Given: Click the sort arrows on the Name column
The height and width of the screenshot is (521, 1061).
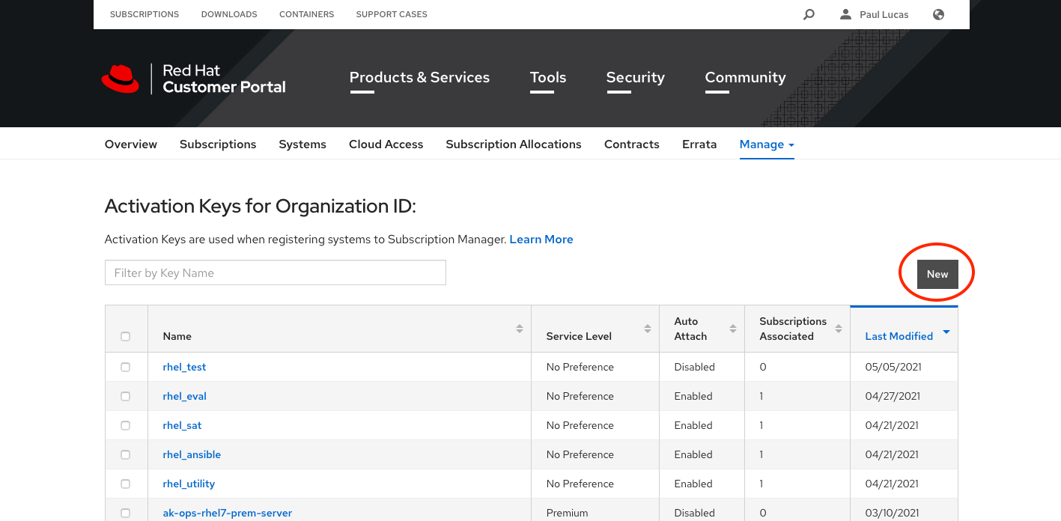Looking at the screenshot, I should coord(520,328).
